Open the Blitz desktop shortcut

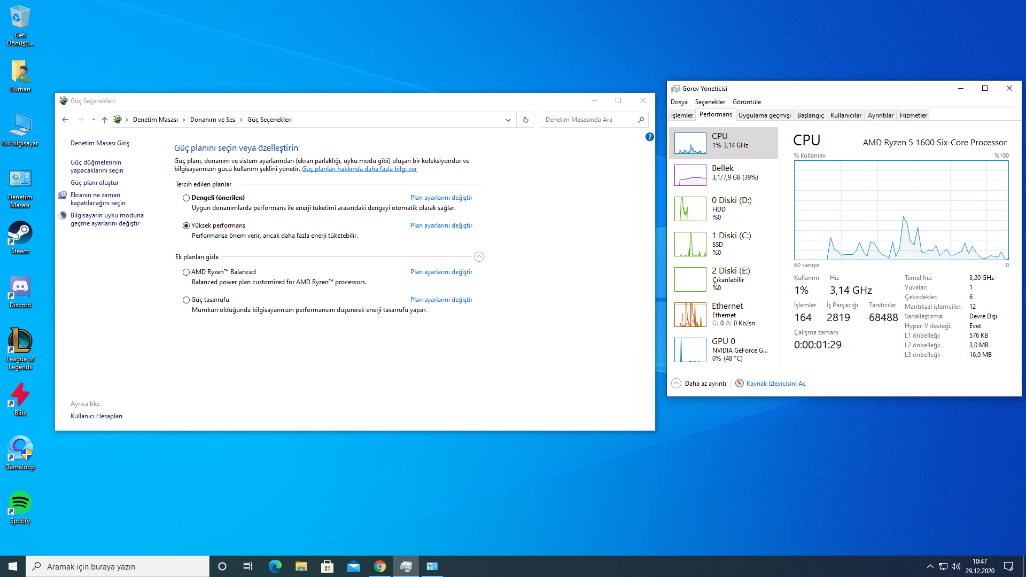pyautogui.click(x=20, y=400)
